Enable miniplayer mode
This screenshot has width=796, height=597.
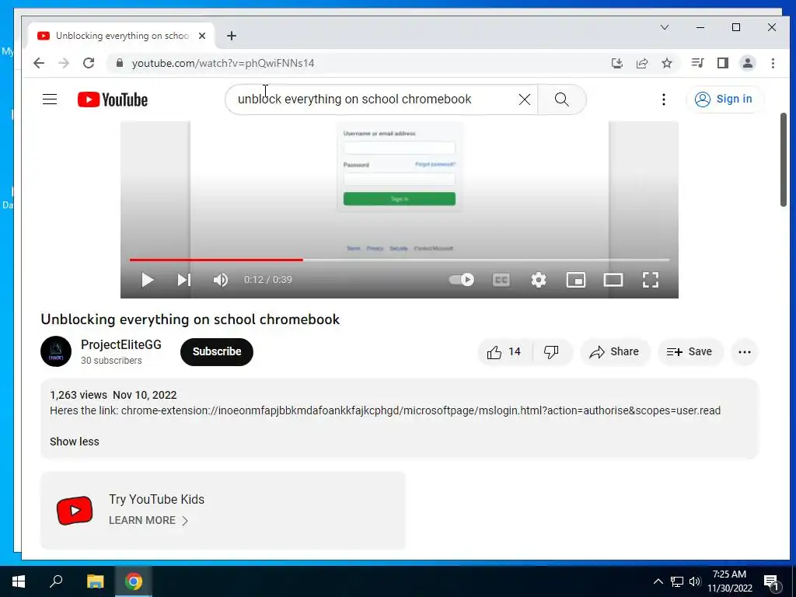pos(576,280)
